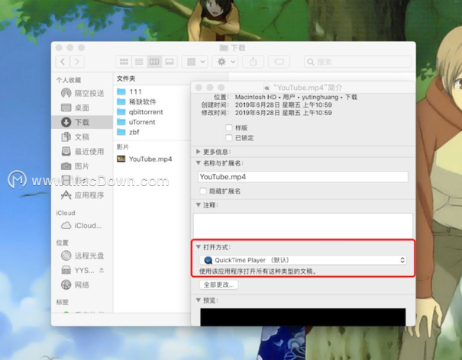
Task: Open Recents (最近使用) in sidebar
Action: point(82,152)
